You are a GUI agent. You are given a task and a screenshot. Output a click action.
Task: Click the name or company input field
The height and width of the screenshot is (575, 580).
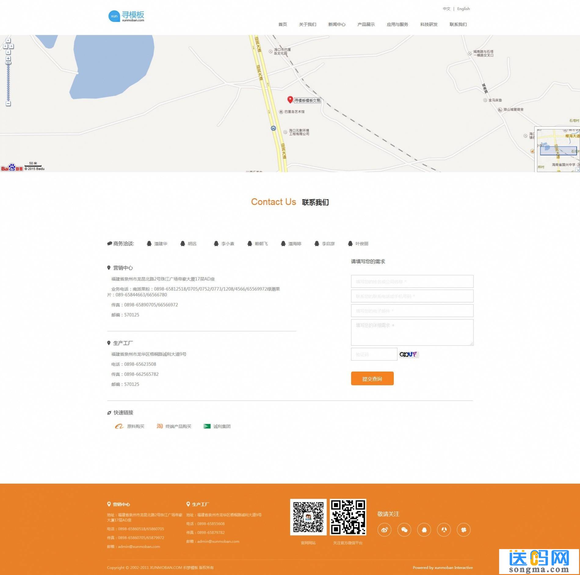point(412,282)
